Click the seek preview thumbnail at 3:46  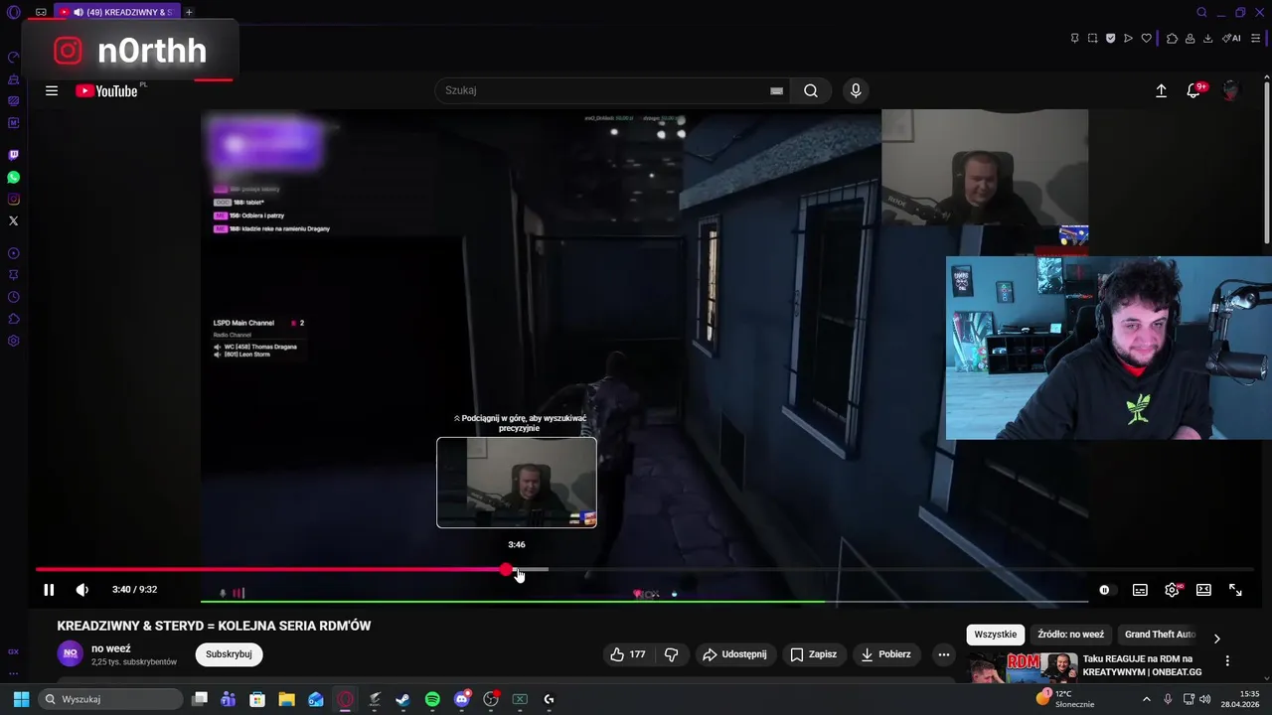point(517,483)
